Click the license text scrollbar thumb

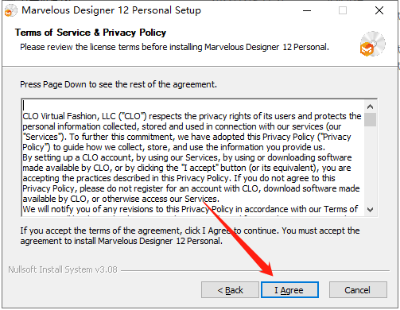point(370,119)
